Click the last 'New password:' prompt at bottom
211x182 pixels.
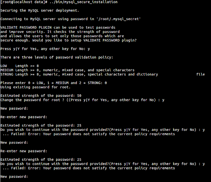[x=14, y=177]
